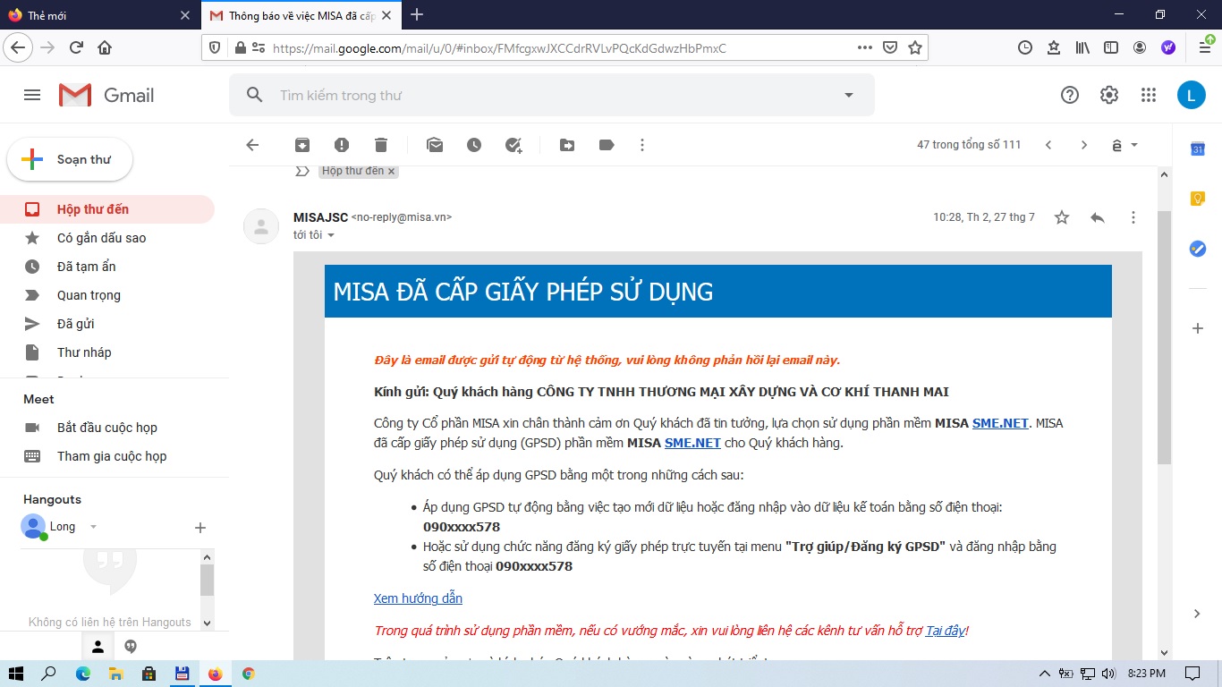Screen dimensions: 1222x687
Task: Open Google Keep side panel icon
Action: 1198,199
